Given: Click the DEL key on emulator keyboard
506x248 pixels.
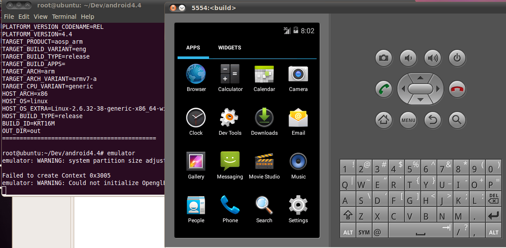Looking at the screenshot, I should [493, 199].
